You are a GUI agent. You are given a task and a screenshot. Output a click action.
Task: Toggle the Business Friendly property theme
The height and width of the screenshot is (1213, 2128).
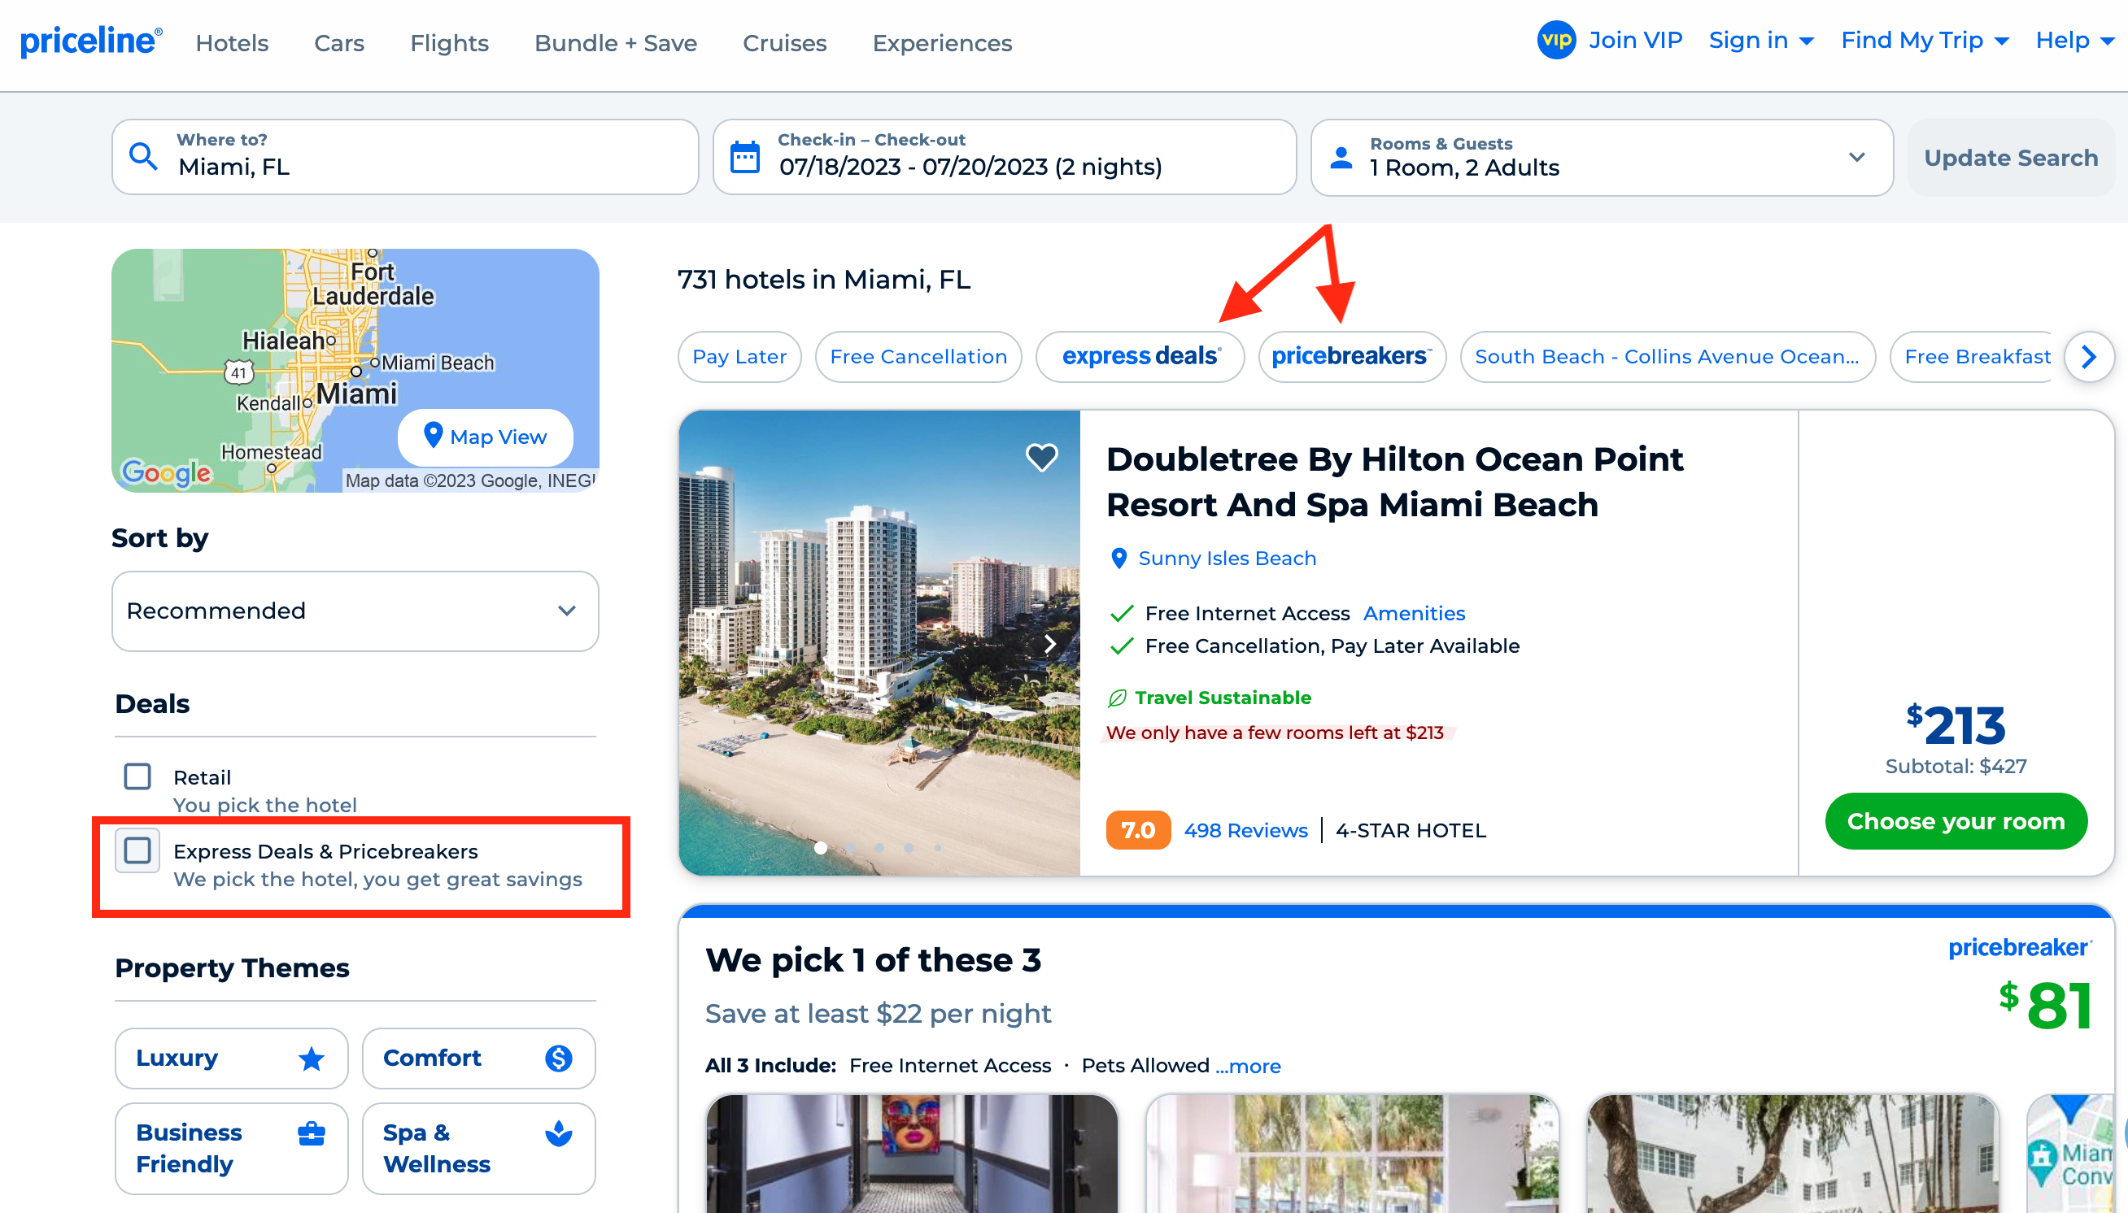pyautogui.click(x=232, y=1148)
